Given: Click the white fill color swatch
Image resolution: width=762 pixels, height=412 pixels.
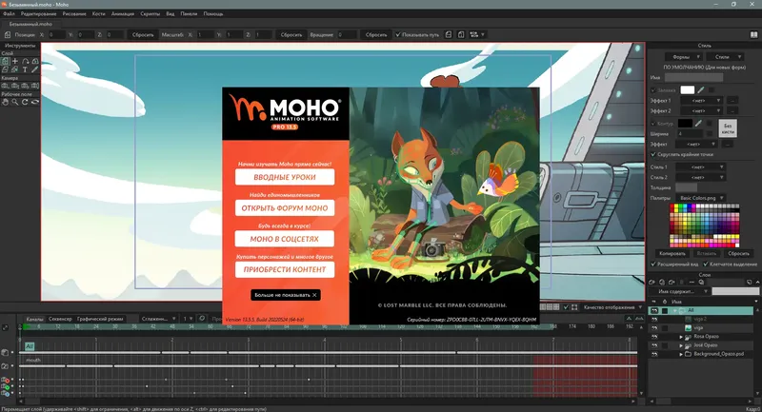Looking at the screenshot, I should [x=688, y=89].
